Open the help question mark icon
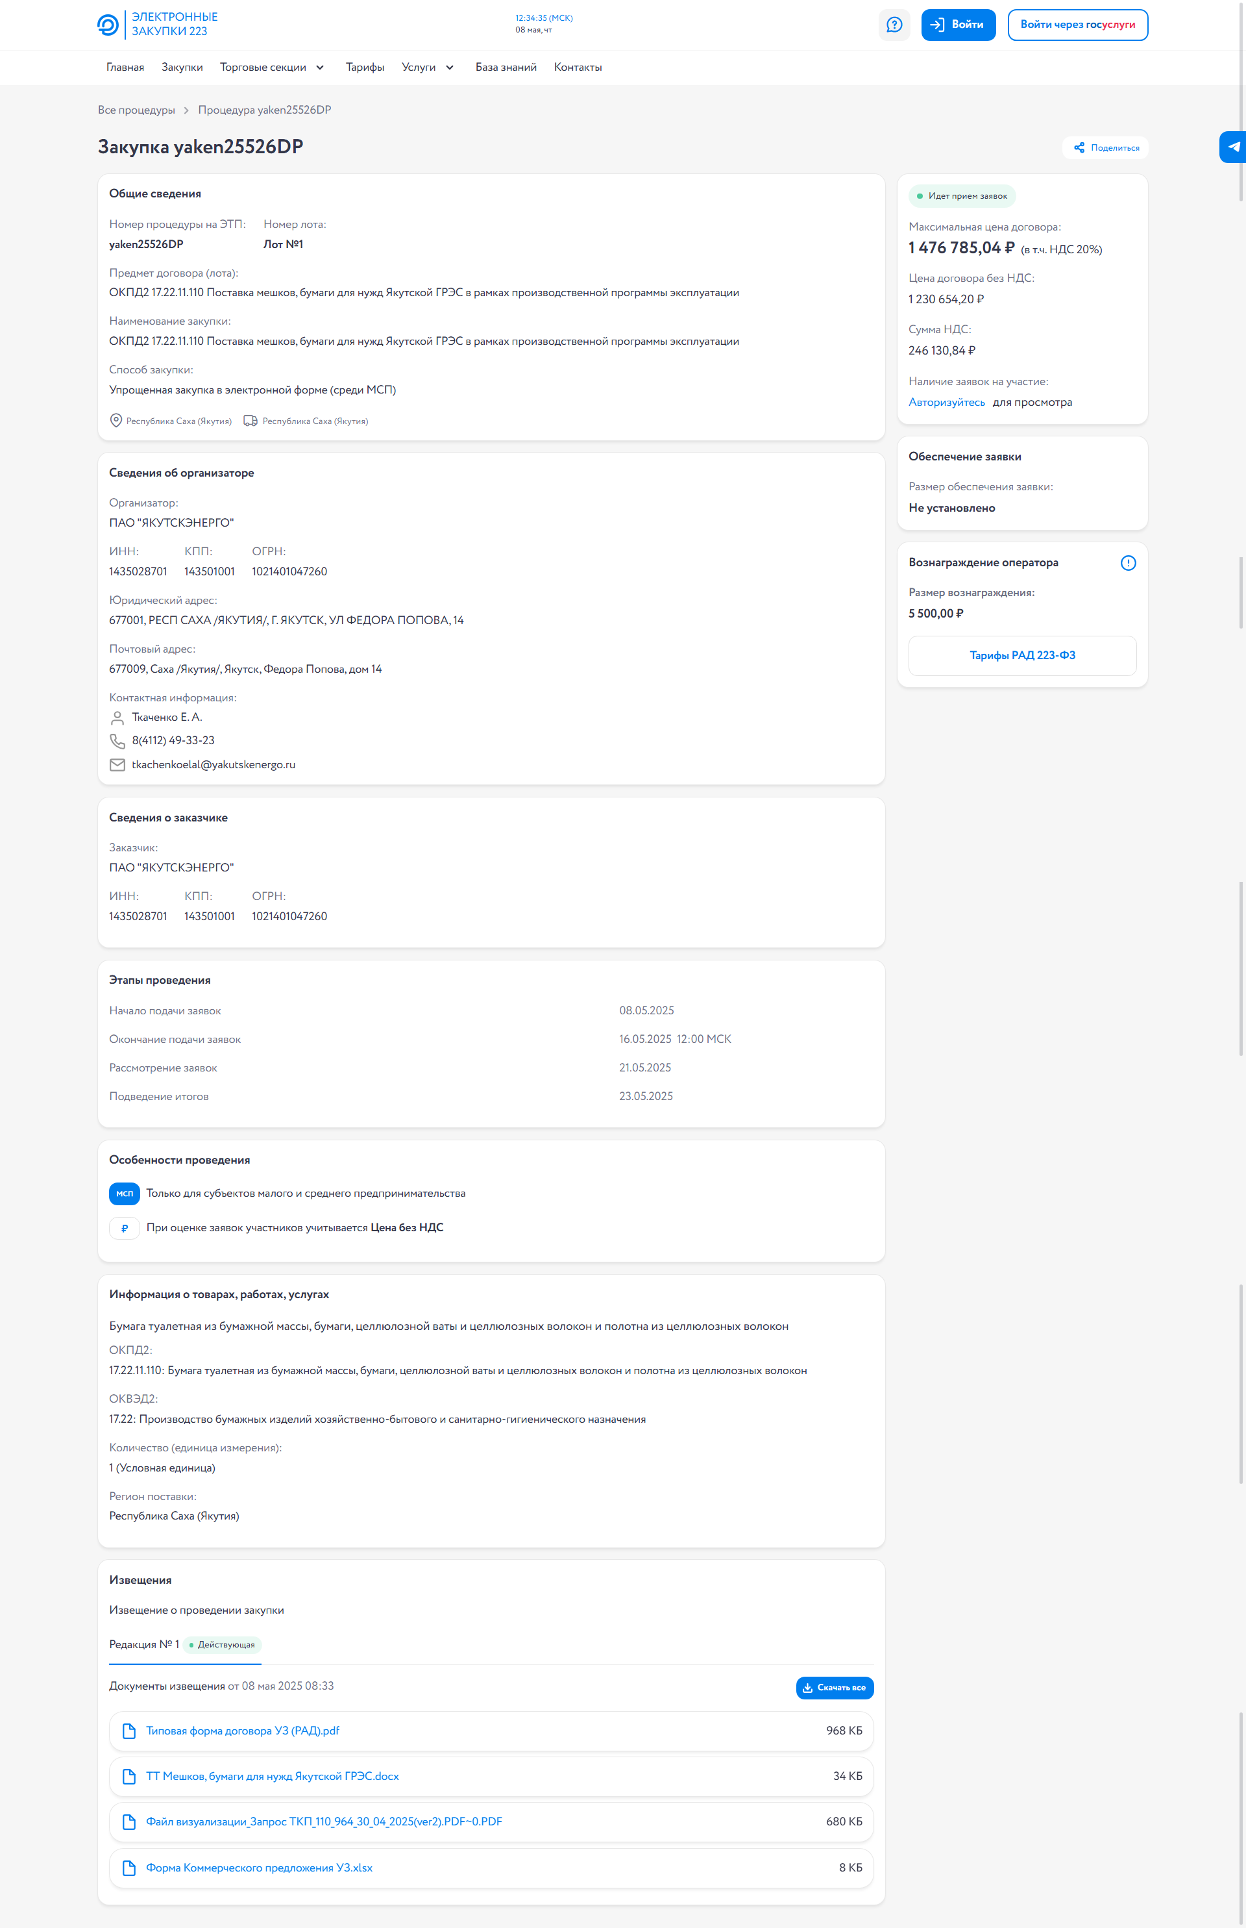 pyautogui.click(x=894, y=24)
